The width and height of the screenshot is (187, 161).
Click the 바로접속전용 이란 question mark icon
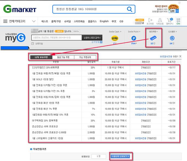(x=180, y=57)
